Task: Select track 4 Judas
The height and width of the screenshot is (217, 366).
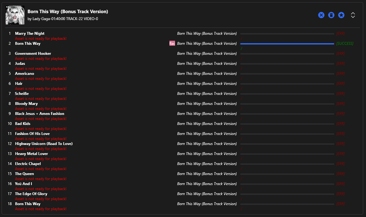Action: click(x=20, y=64)
